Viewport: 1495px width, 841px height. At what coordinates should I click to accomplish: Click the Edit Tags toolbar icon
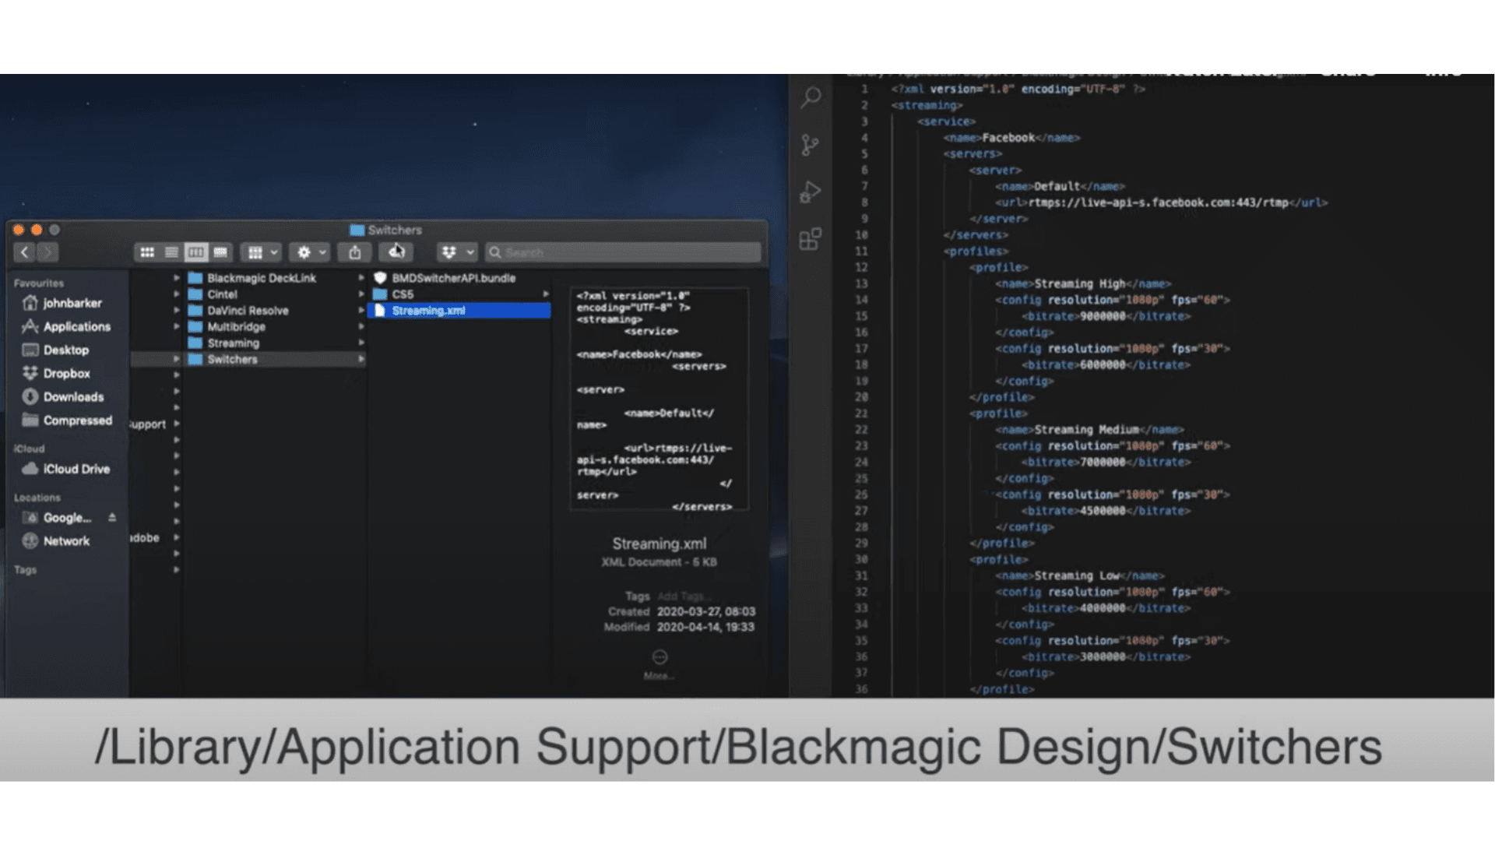click(x=396, y=252)
